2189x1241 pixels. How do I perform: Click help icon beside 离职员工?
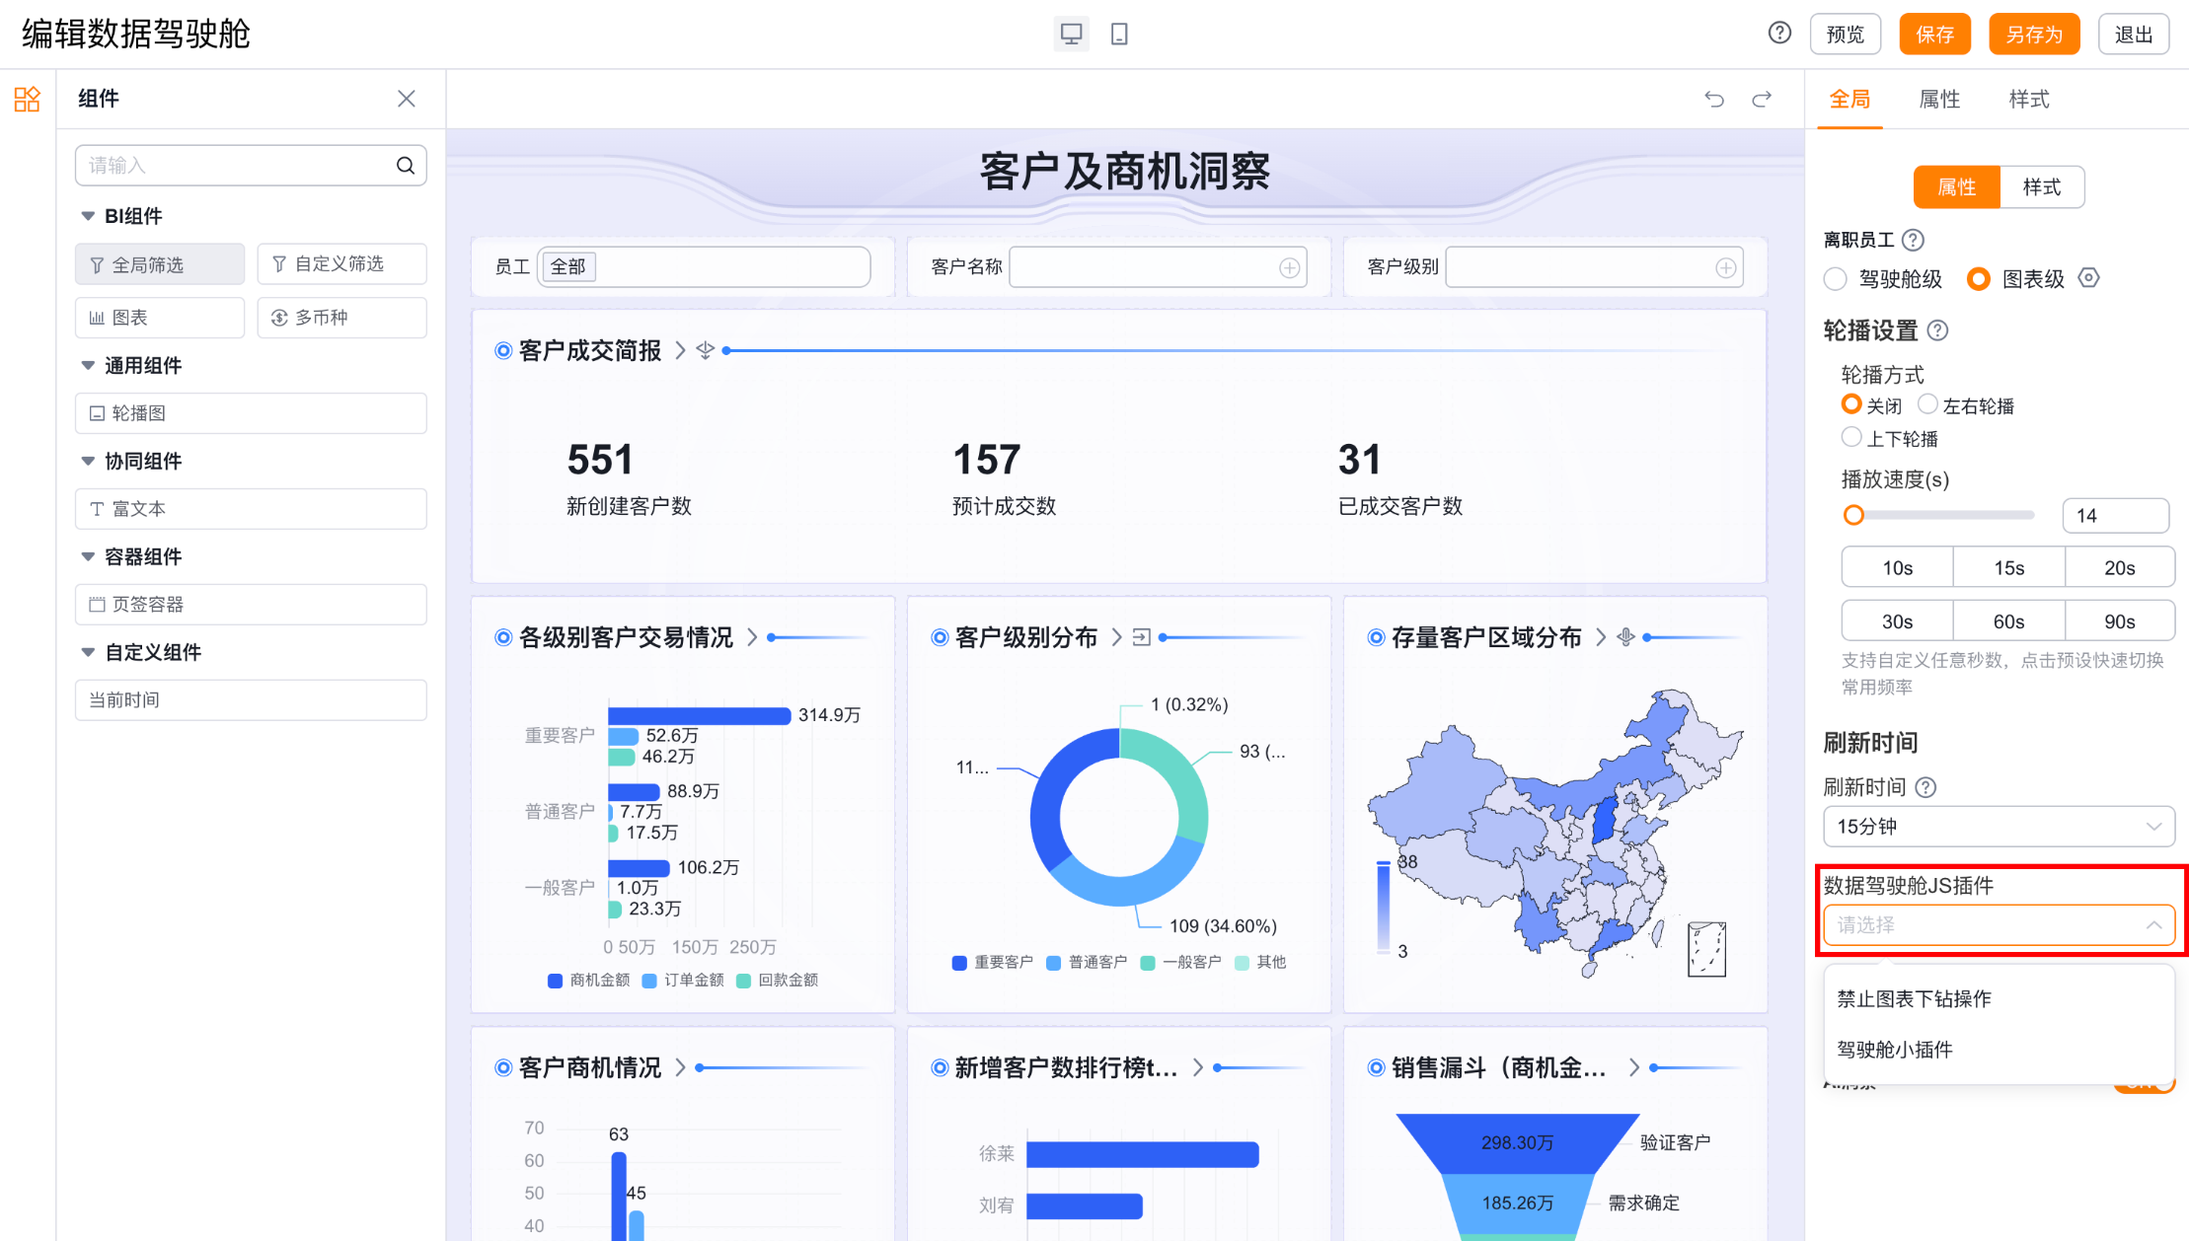[1913, 240]
